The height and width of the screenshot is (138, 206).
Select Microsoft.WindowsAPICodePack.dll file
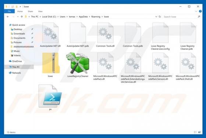[x=105, y=66]
